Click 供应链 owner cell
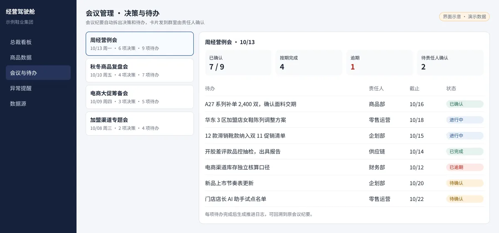499x233 pixels. coord(377,151)
